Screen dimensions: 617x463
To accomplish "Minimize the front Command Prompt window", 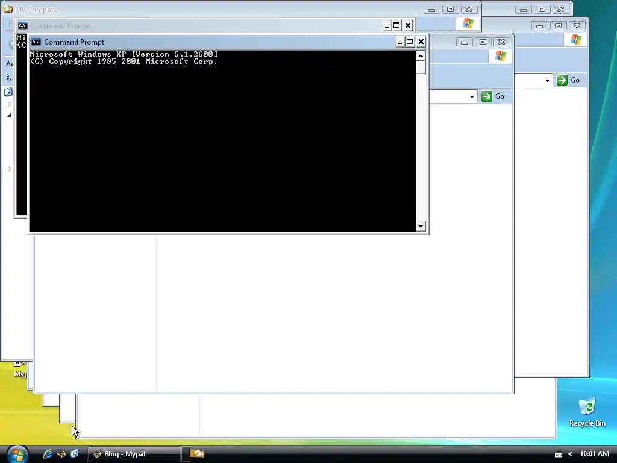I will click(400, 42).
